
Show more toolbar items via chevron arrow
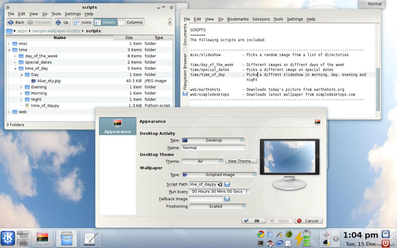click(170, 22)
